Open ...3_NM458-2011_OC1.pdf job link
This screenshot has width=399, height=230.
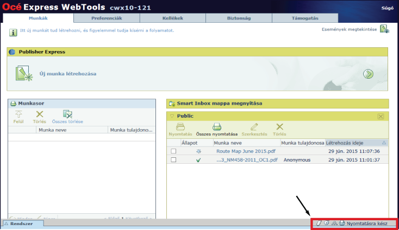[247, 160]
